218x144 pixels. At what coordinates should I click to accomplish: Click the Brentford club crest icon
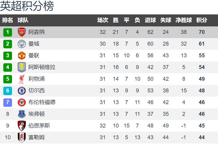pos(22,102)
